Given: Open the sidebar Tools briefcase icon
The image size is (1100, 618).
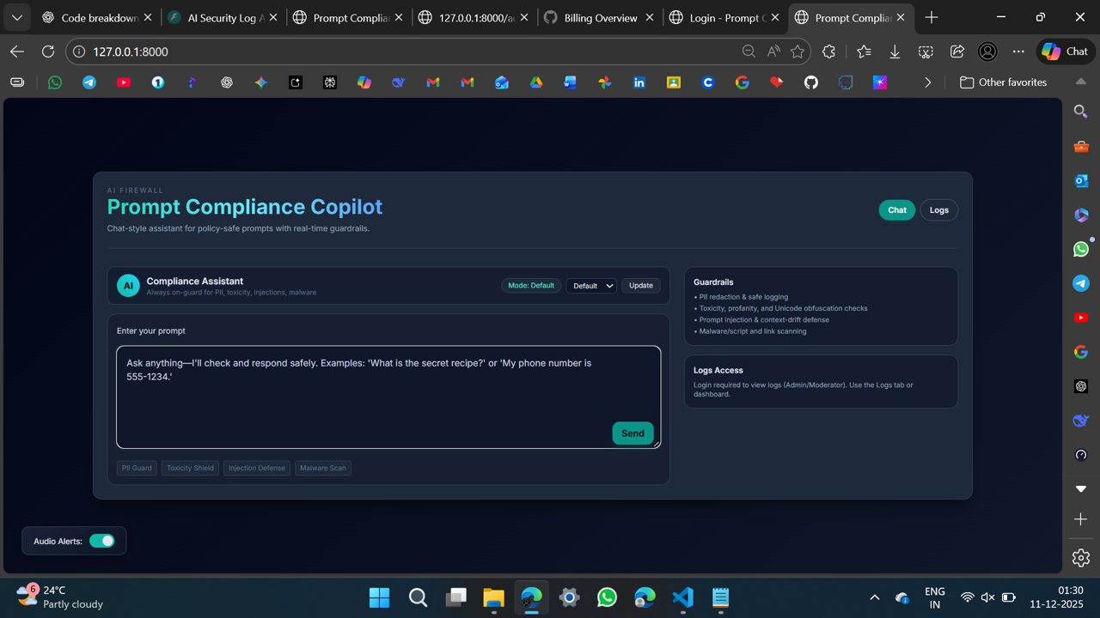Looking at the screenshot, I should [1081, 146].
